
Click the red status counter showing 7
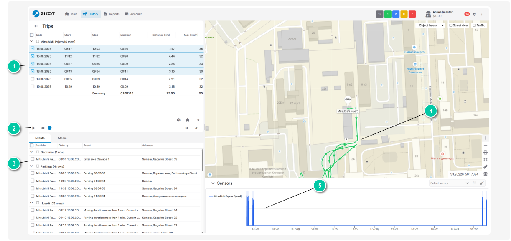(412, 14)
